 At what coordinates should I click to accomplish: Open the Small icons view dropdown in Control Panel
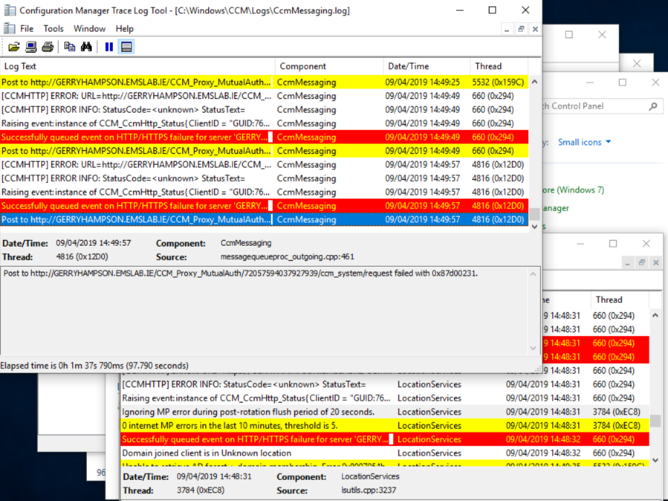584,142
